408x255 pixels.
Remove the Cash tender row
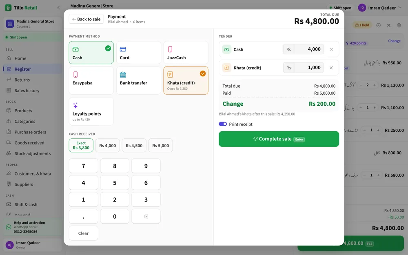click(x=331, y=49)
